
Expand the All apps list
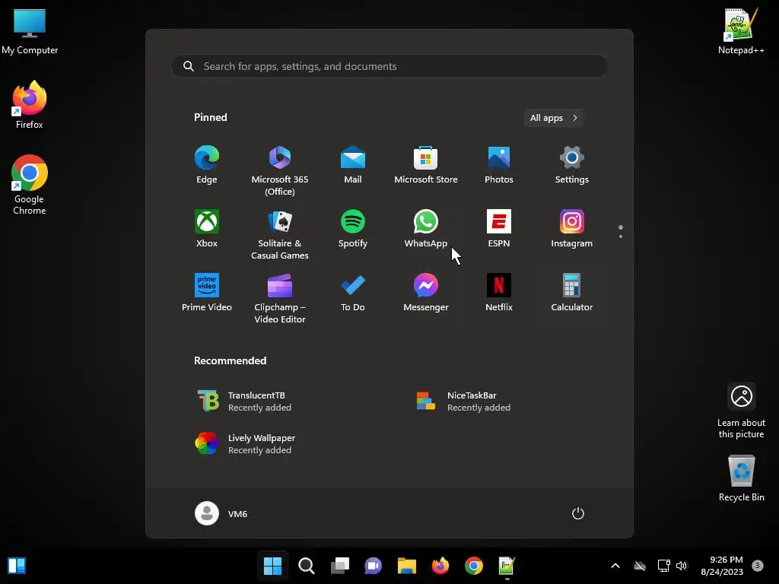554,118
